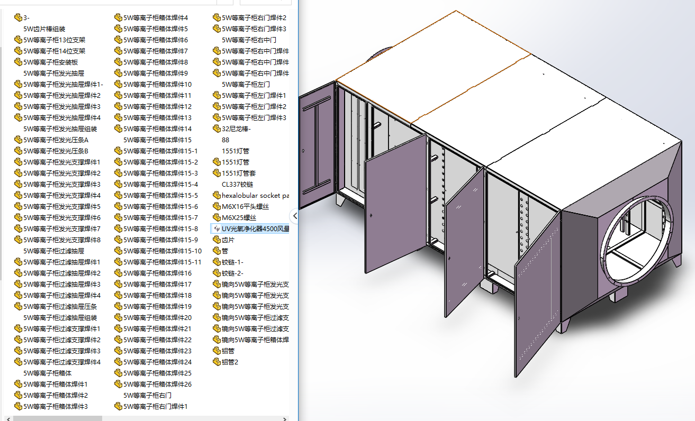The image size is (695, 421).
Task: Click the part icon of 5W等离子柜过滤支撑焊件3
Action: tap(19, 351)
